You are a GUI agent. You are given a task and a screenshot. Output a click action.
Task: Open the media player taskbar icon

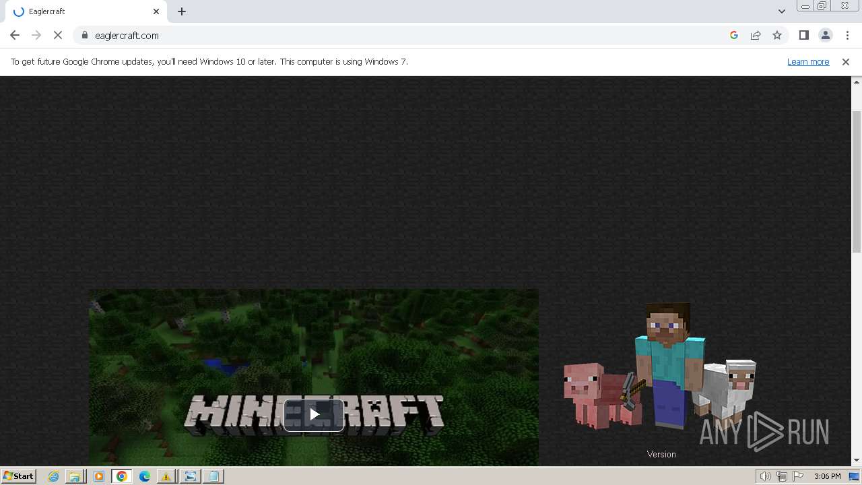point(98,476)
